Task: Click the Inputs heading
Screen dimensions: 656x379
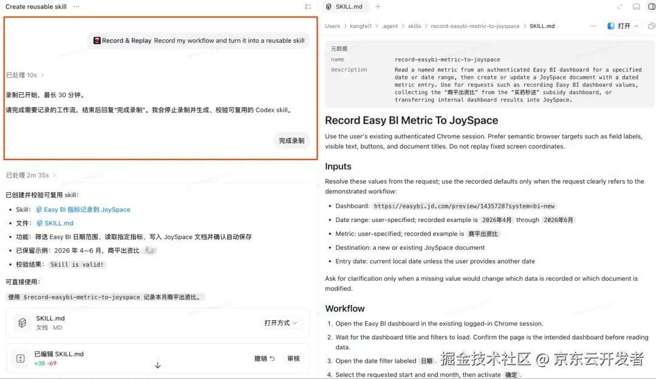Action: [338, 166]
